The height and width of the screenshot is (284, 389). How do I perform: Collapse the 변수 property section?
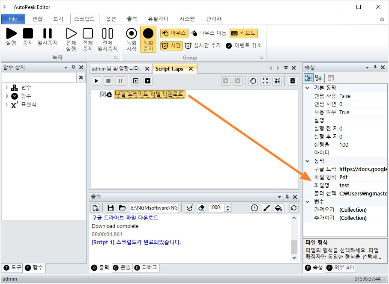[307, 201]
